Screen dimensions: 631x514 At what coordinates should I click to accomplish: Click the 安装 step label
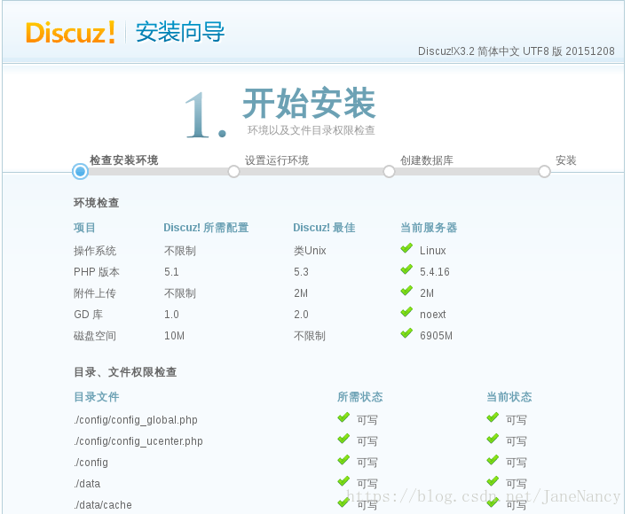click(x=566, y=160)
